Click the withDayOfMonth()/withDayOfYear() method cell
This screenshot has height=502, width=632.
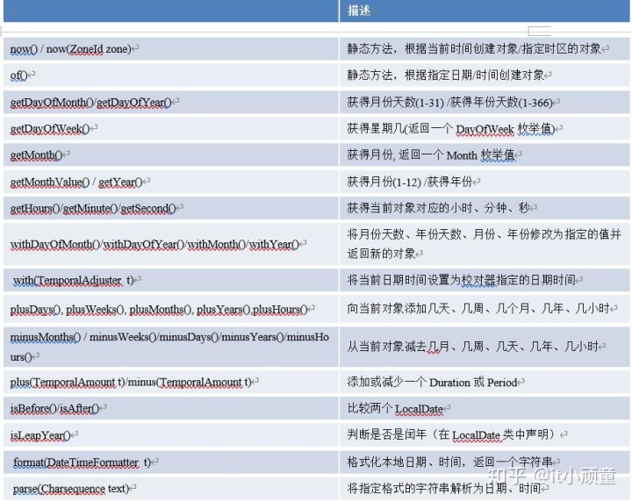tap(171, 244)
